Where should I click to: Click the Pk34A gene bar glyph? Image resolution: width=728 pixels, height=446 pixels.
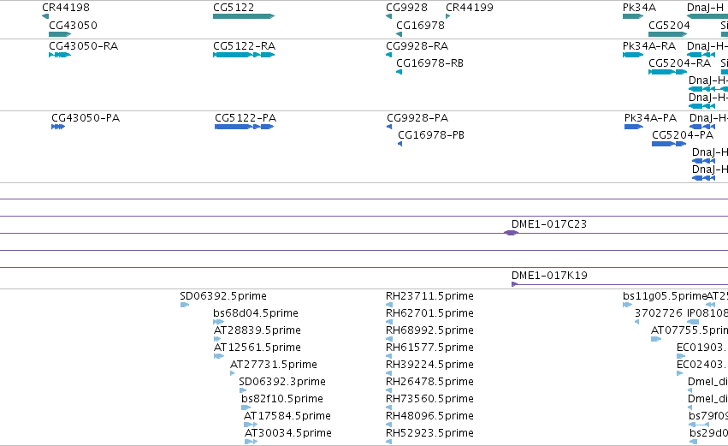click(633, 16)
